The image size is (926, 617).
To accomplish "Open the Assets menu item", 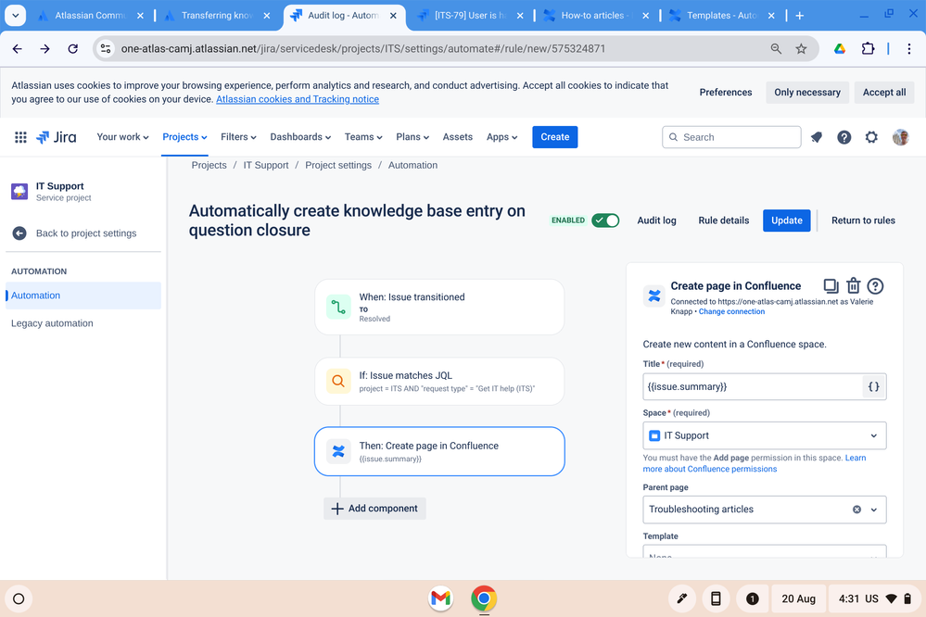I will point(458,137).
